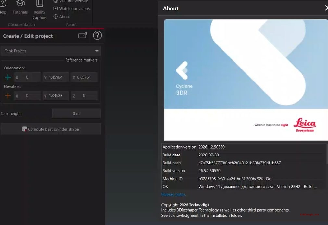Select the OS Windows 11 value
Viewport: 328px width, 225px height.
pyautogui.click(x=258, y=186)
